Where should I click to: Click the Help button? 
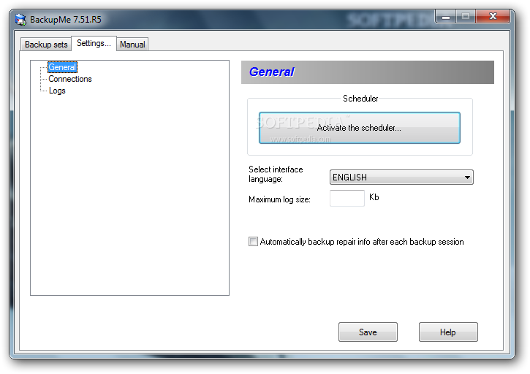[x=448, y=332]
